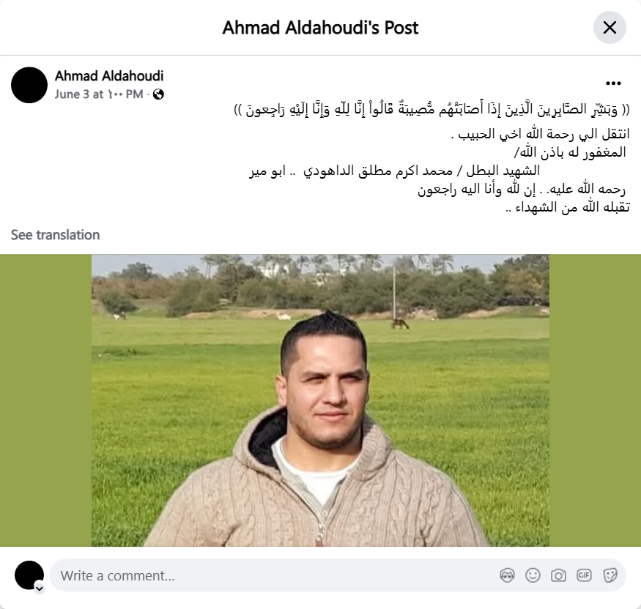Click inside the Write a comment field
Screen dimensions: 641x609
(x=278, y=575)
